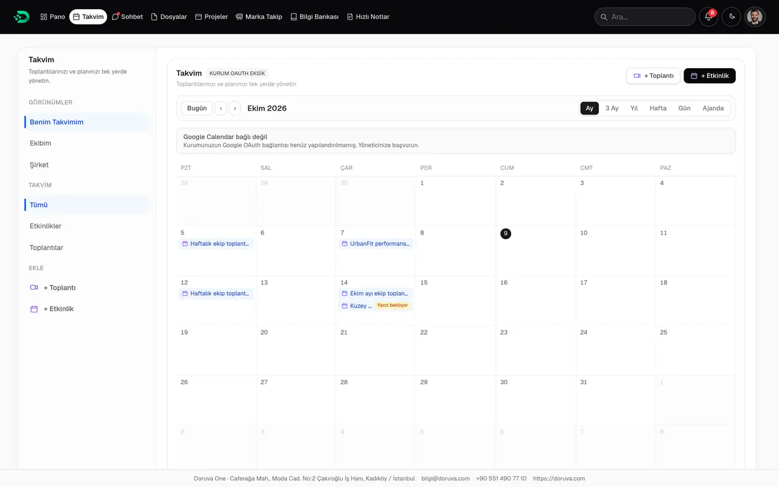Click sidebar + Toplantı video icon
This screenshot has width=779, height=487.
click(x=34, y=287)
